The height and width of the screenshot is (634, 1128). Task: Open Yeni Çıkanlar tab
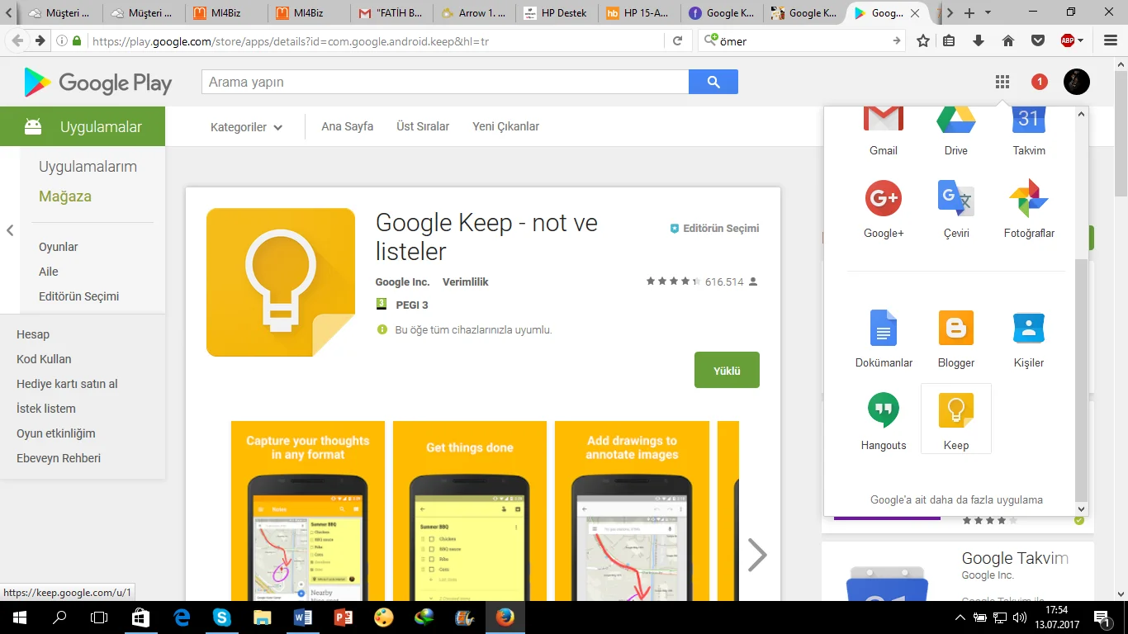(x=505, y=126)
